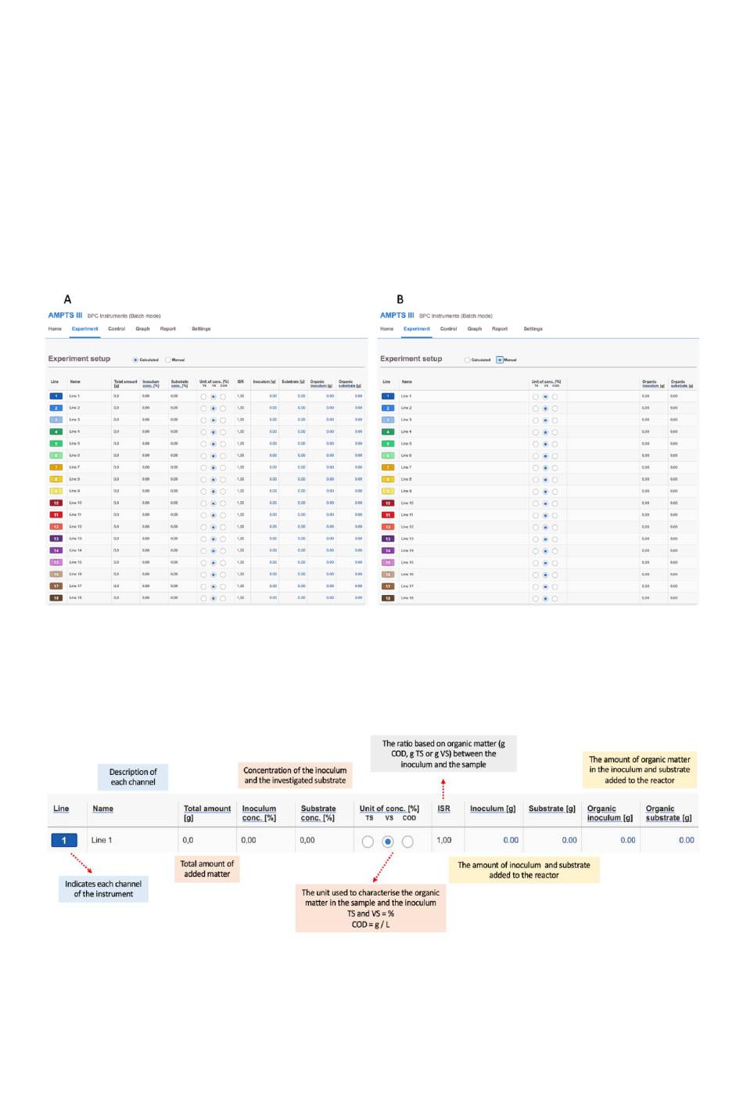Click the Inoculum conc. value in enlarged row

[x=249, y=840]
